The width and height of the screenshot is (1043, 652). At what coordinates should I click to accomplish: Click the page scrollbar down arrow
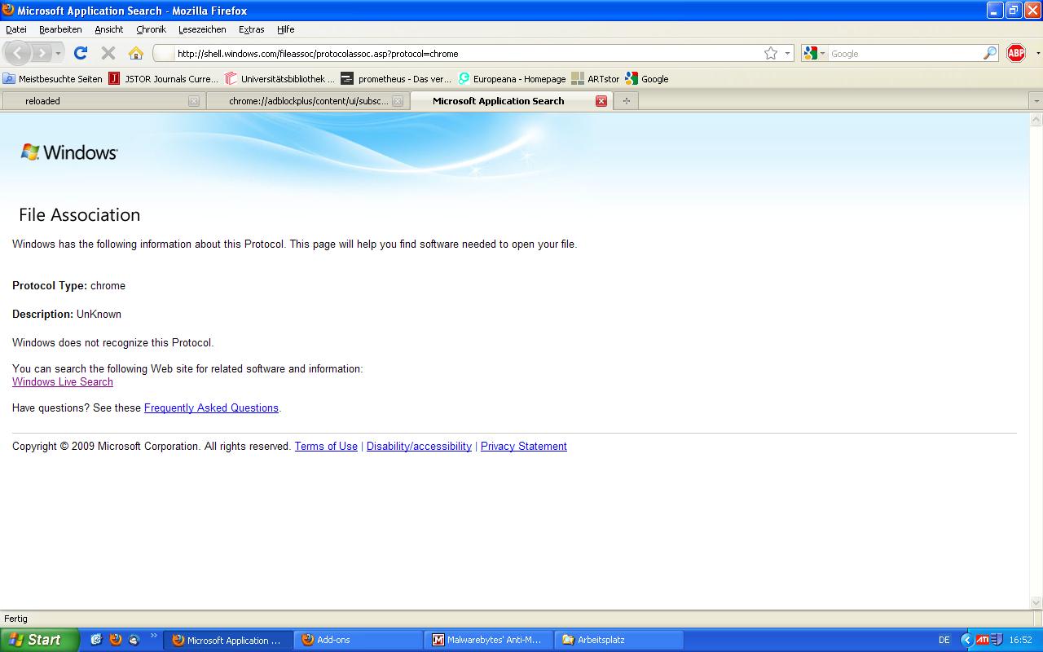(1036, 603)
